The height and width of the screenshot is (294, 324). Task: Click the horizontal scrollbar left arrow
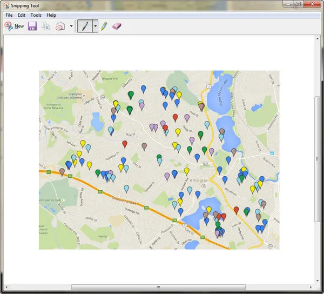coord(8,287)
